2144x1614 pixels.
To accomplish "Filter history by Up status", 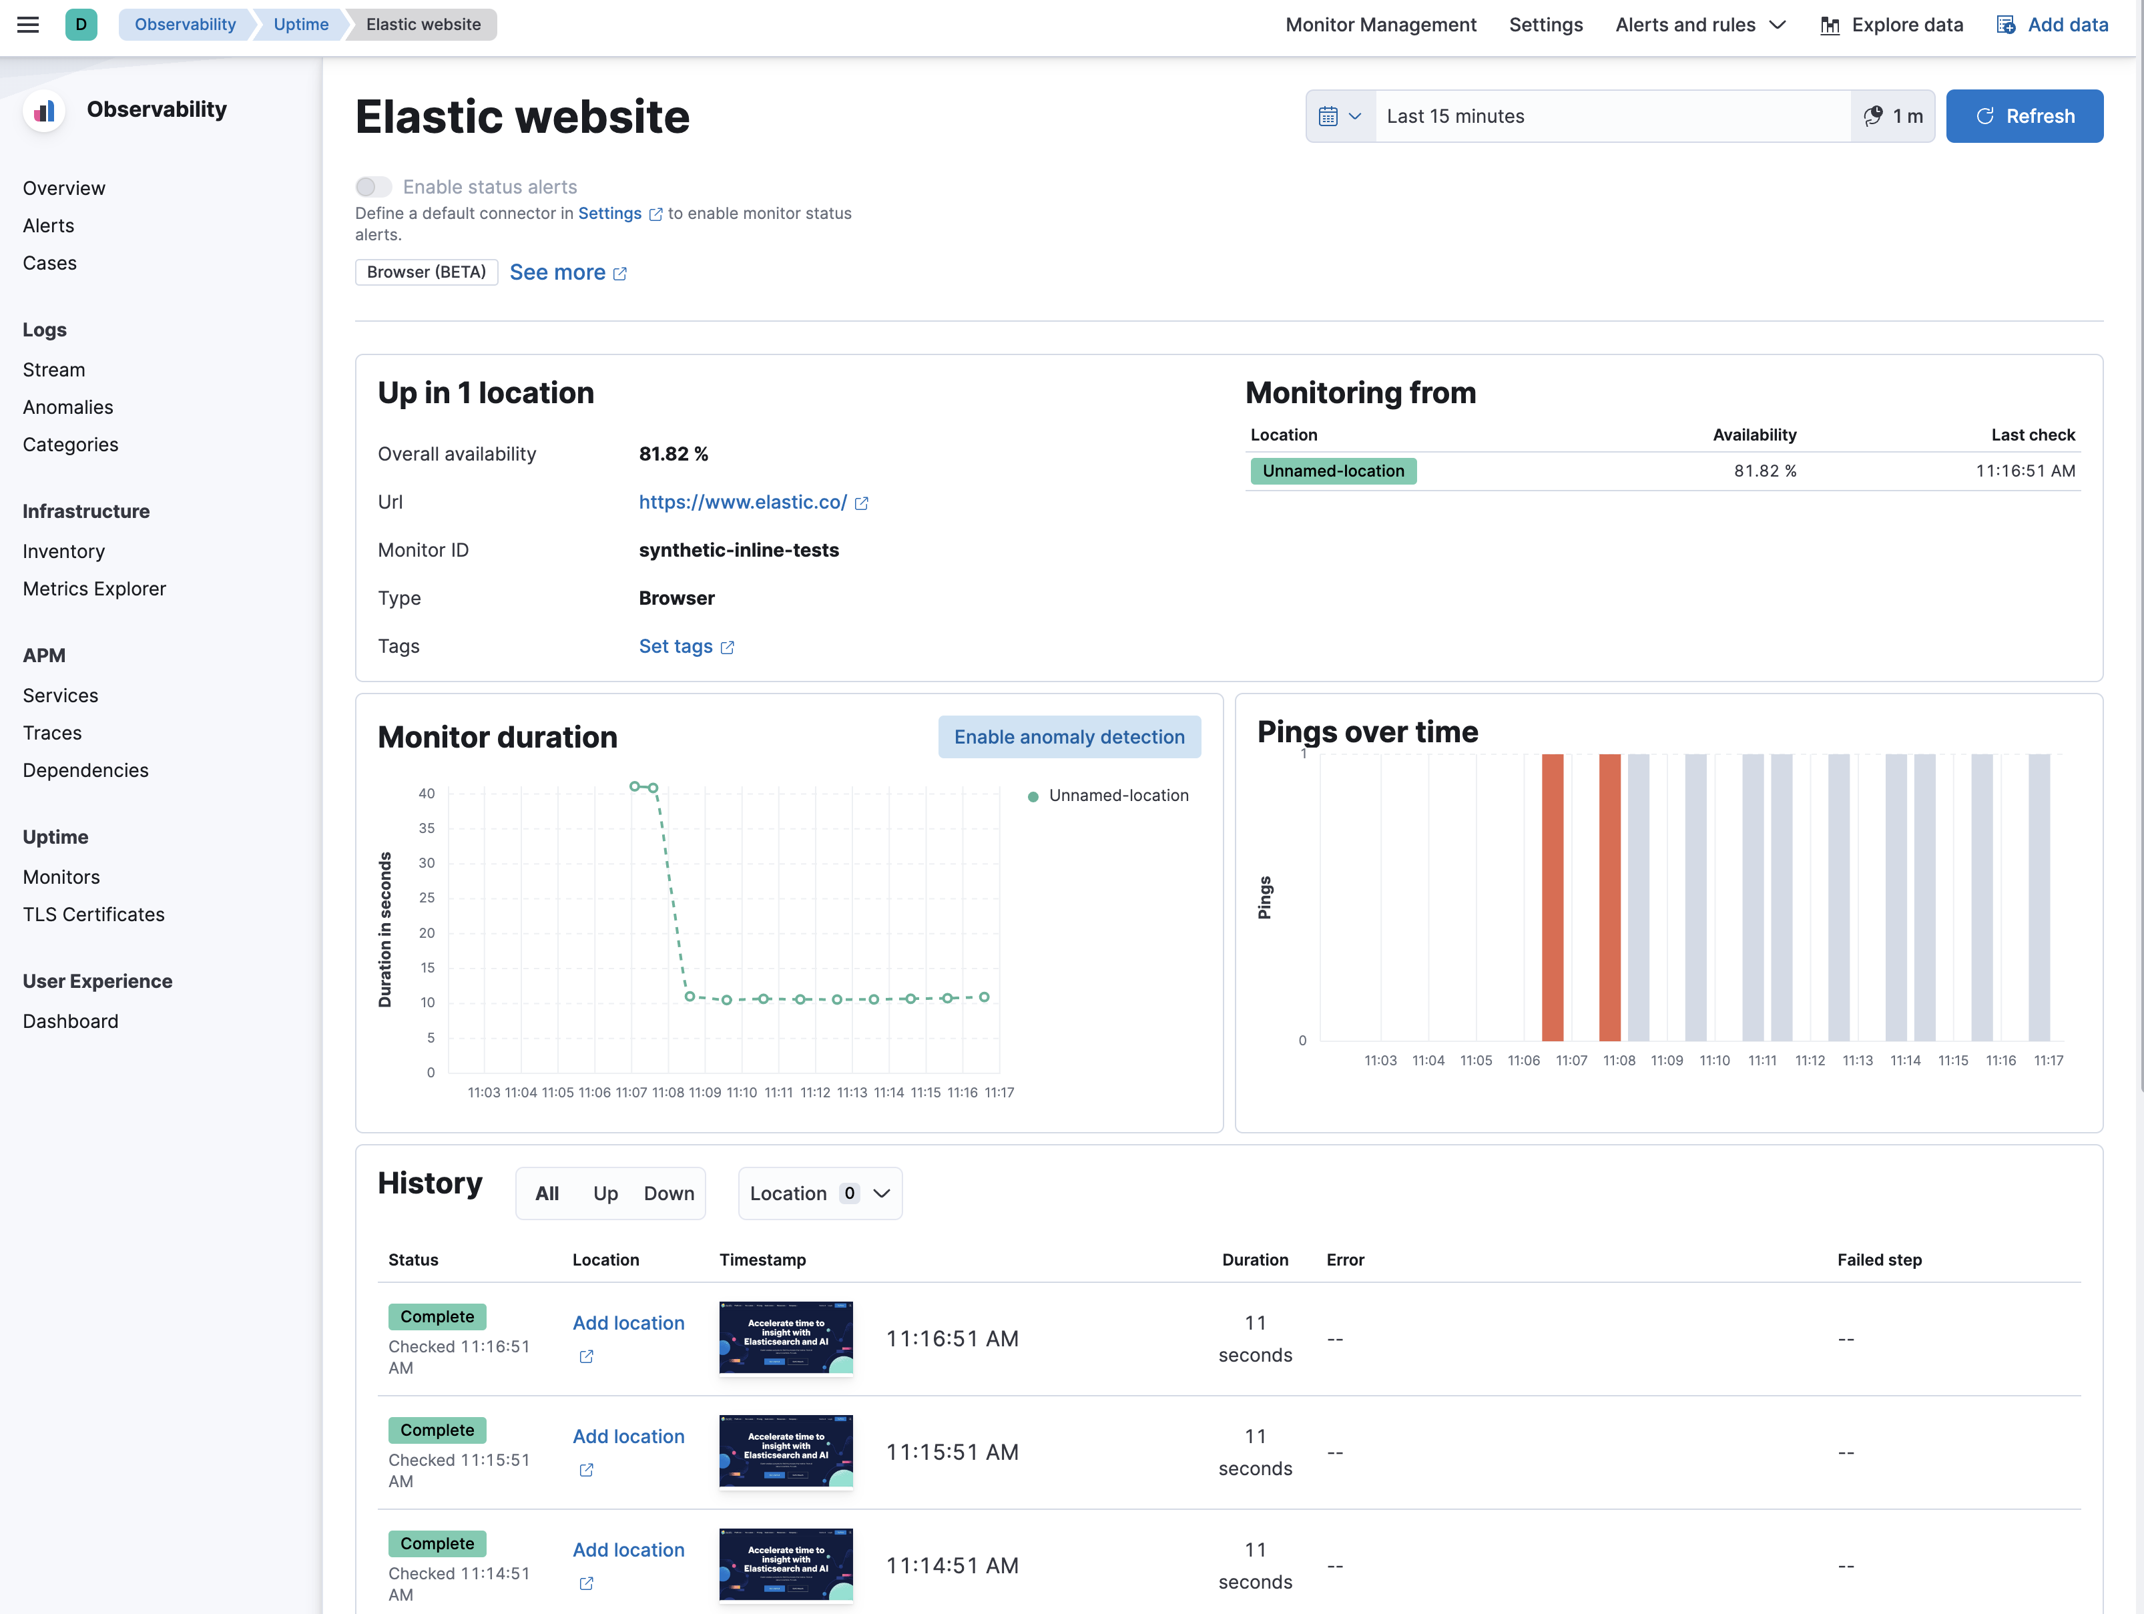I will [605, 1193].
